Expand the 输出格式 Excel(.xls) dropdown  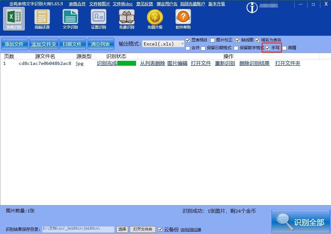tap(163, 44)
